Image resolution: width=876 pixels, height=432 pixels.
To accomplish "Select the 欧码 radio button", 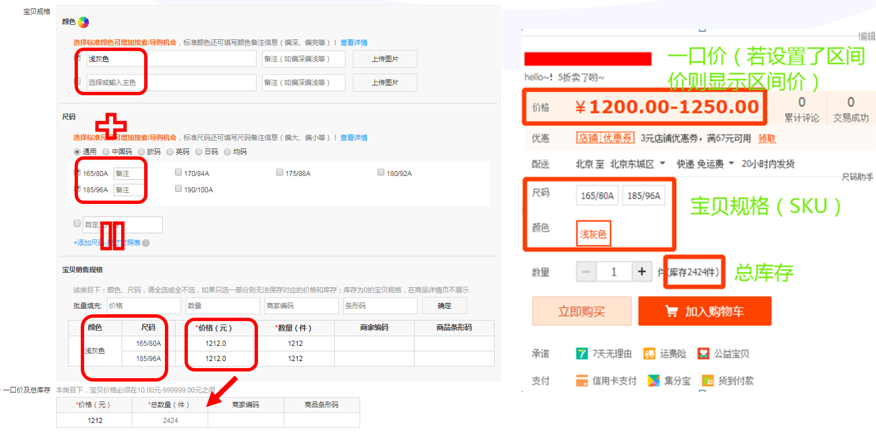I will click(x=141, y=152).
